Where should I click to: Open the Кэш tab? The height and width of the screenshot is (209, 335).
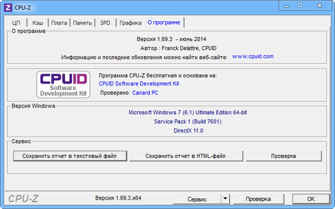[x=37, y=23]
